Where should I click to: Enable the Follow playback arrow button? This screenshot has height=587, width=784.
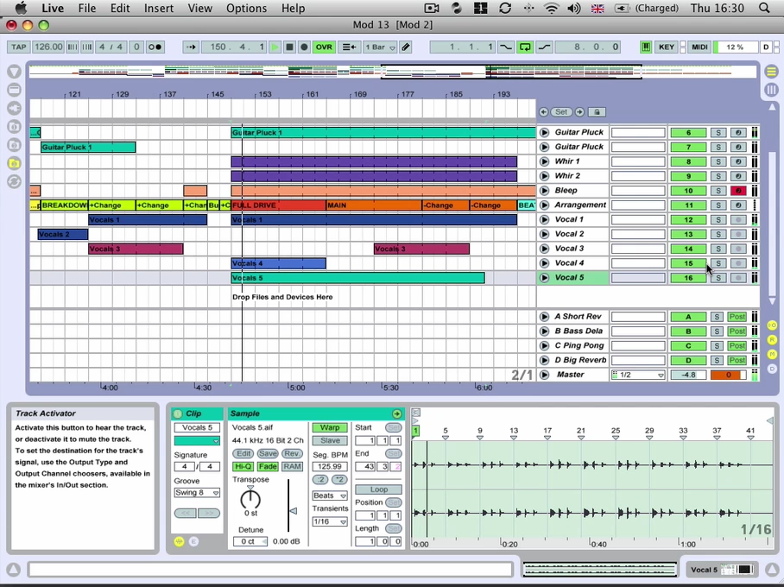[x=191, y=47]
